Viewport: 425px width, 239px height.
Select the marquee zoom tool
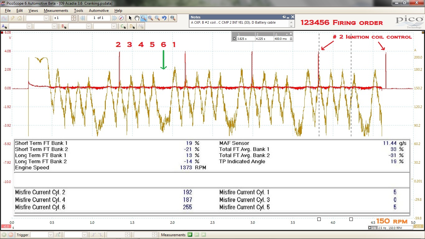coord(143,18)
